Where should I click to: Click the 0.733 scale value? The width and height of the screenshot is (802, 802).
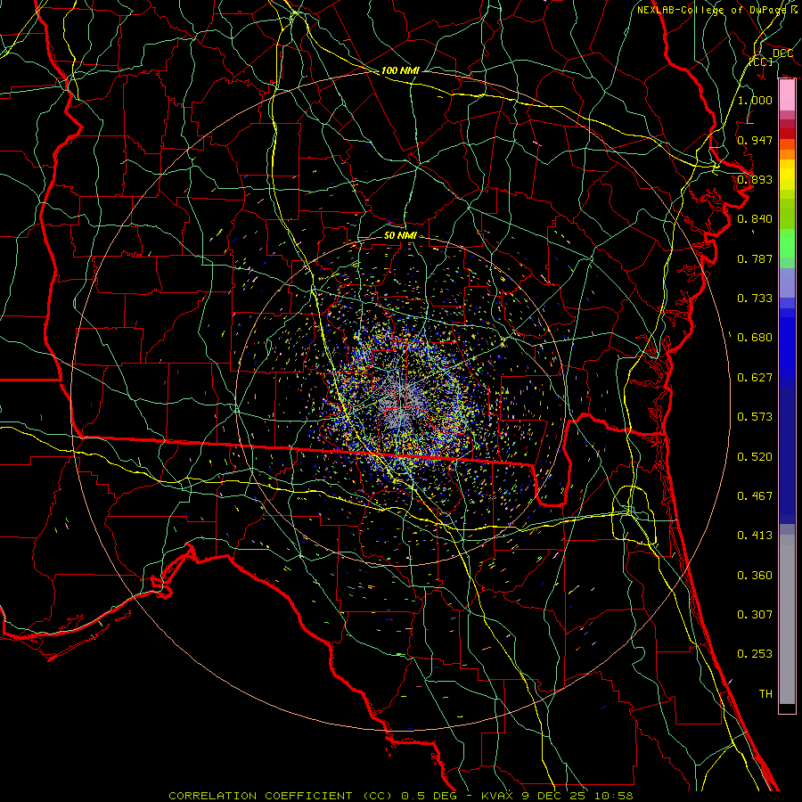point(755,299)
